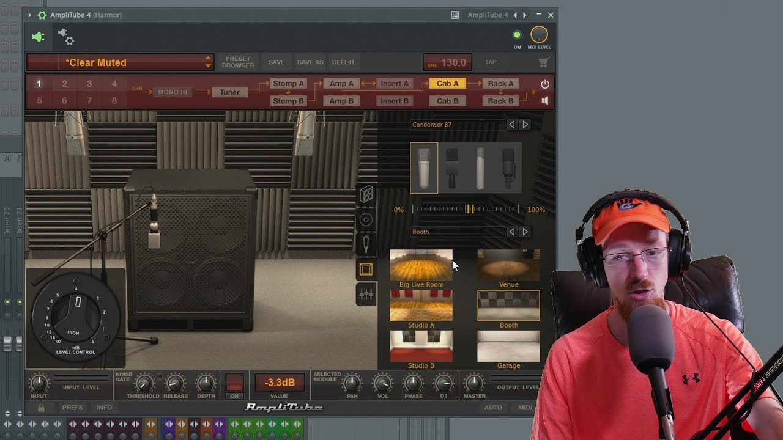Click the green plugin enable arrow icon
This screenshot has height=440, width=783.
click(x=39, y=37)
